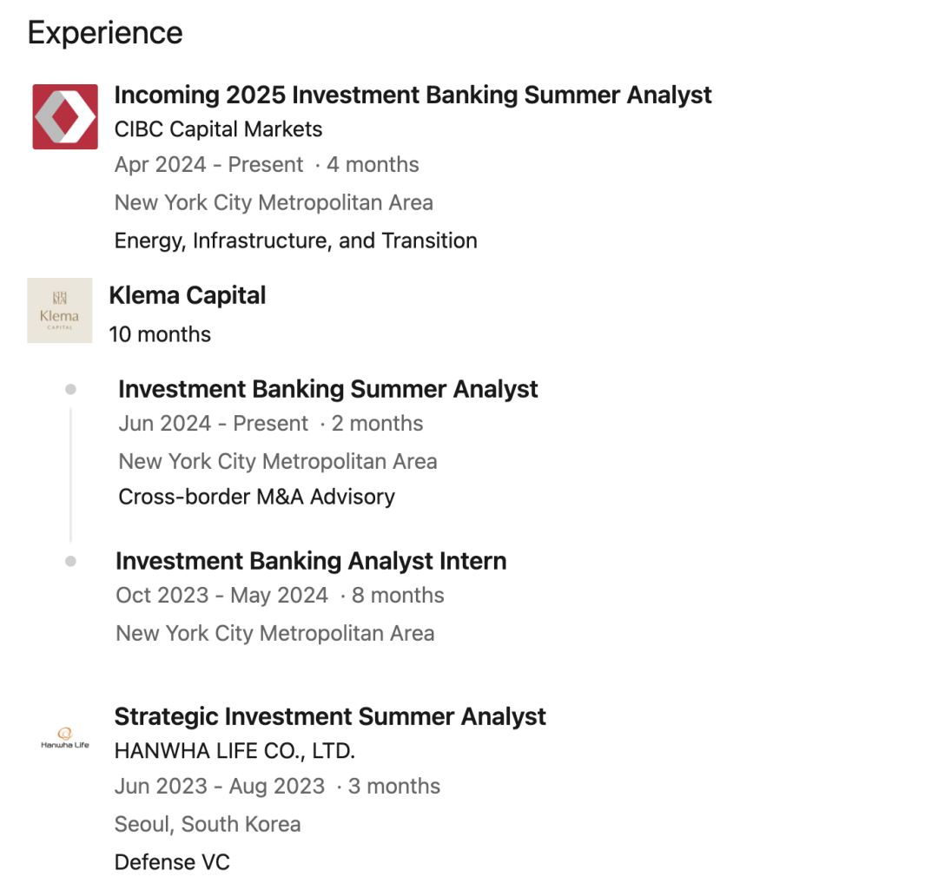Image resolution: width=938 pixels, height=890 pixels.
Task: Click the Seoul, South Korea location text
Action: 208,824
